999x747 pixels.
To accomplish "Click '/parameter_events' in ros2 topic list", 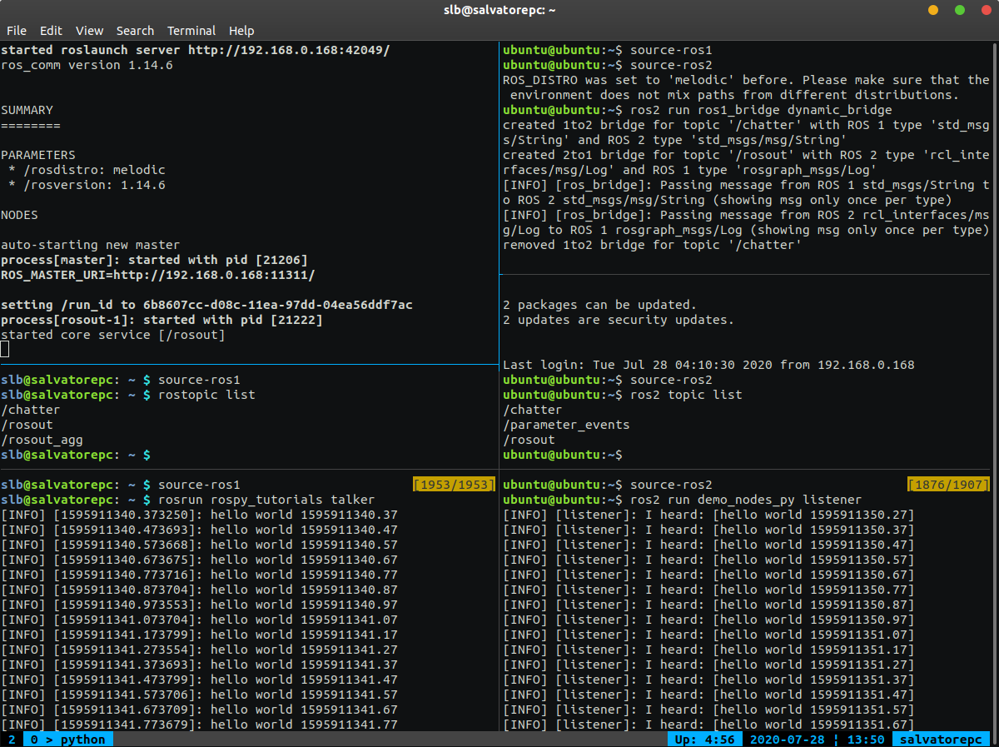I will [x=566, y=425].
